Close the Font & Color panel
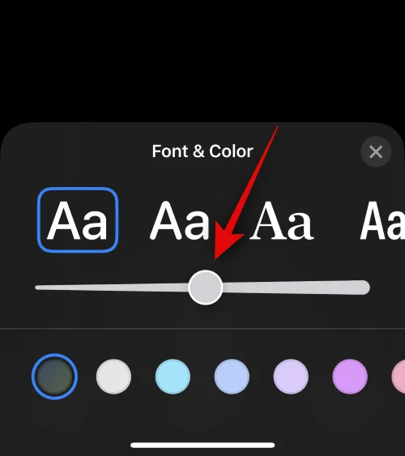This screenshot has height=456, width=405. (x=376, y=151)
